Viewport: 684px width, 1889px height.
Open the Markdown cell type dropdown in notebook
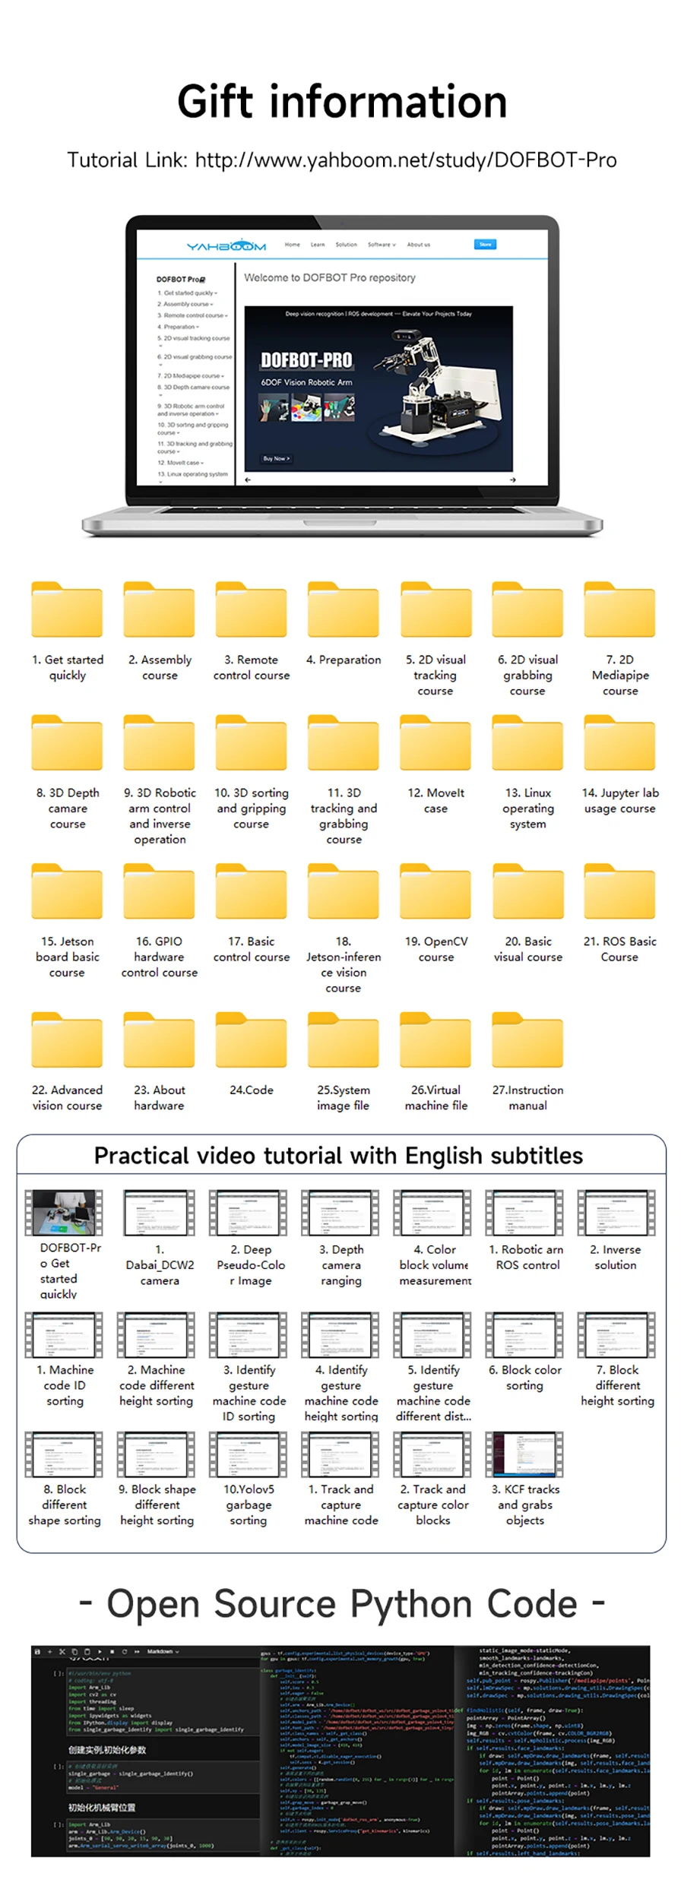pyautogui.click(x=163, y=1651)
